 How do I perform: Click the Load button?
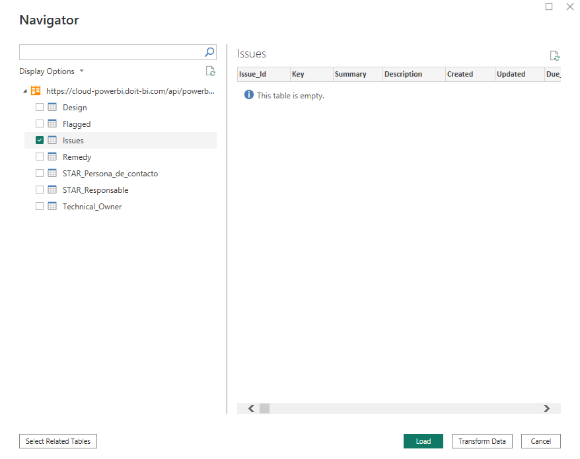click(x=423, y=441)
